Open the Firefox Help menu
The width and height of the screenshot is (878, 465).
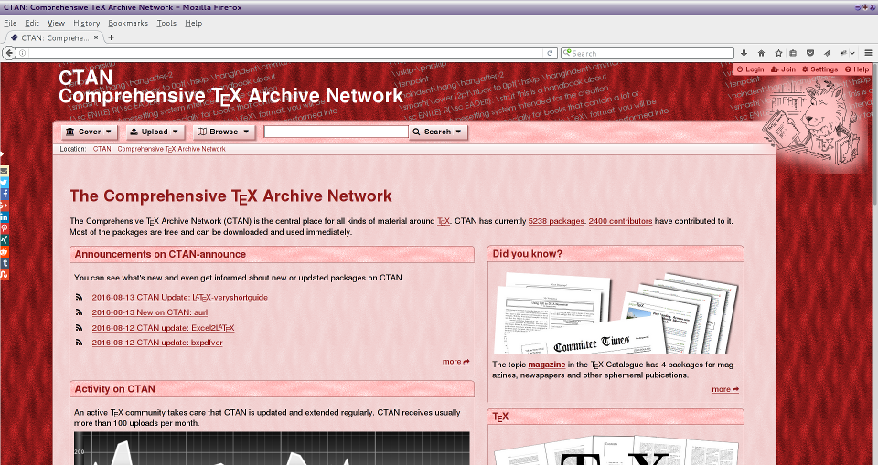tap(193, 23)
